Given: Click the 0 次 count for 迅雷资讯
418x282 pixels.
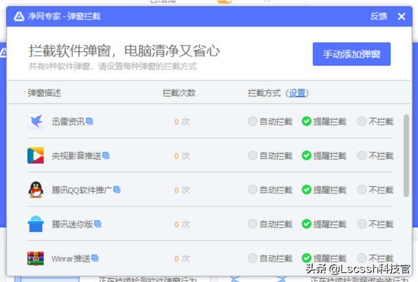Looking at the screenshot, I should click(x=182, y=122).
